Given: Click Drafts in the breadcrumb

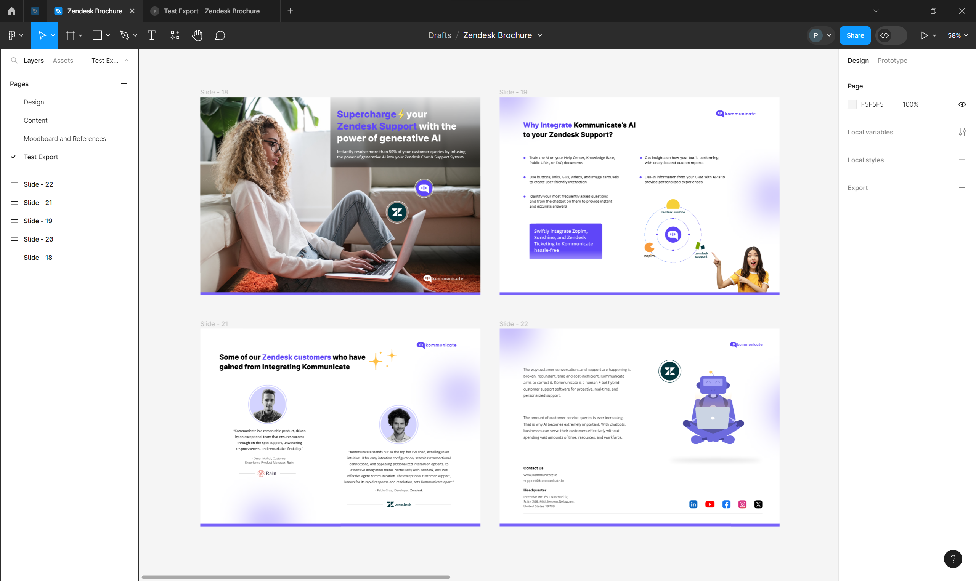Looking at the screenshot, I should tap(440, 35).
